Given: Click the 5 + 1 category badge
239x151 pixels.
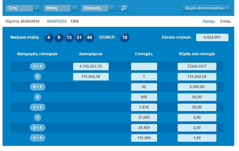Looking at the screenshot, I should pos(37,66).
